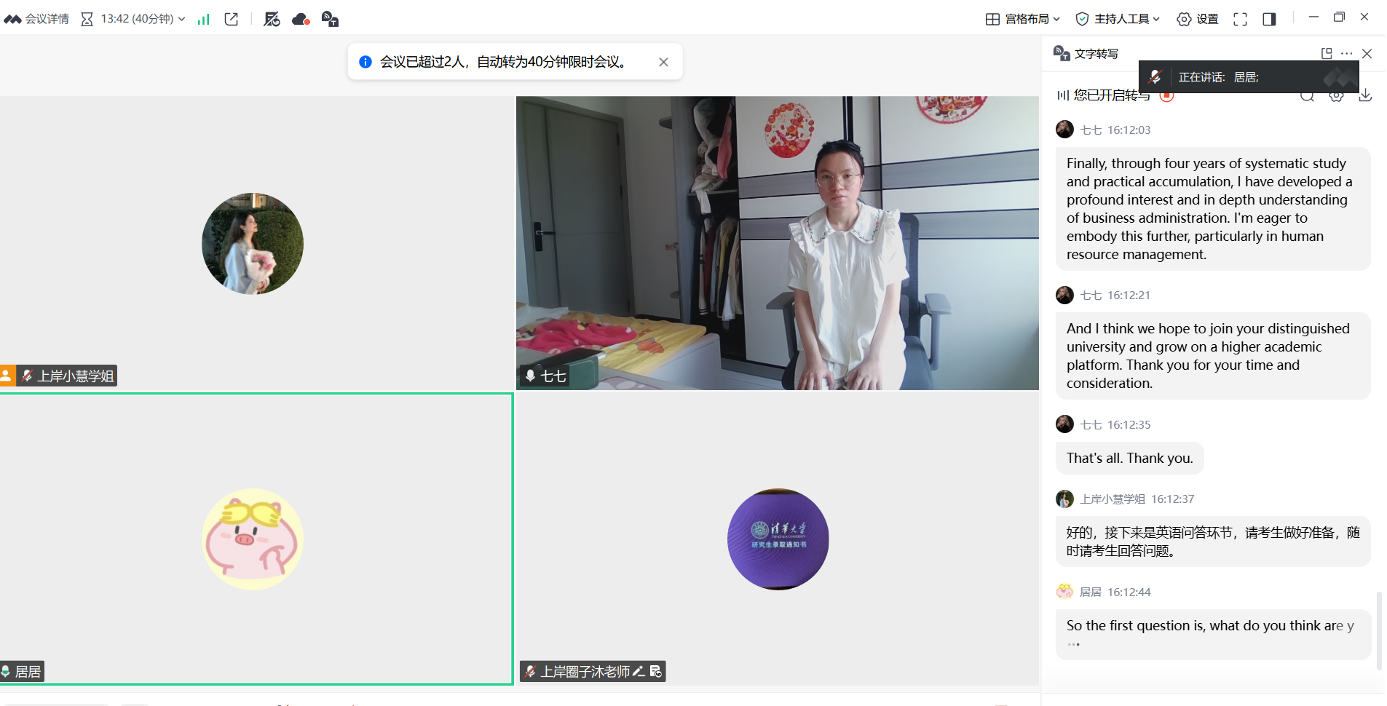The width and height of the screenshot is (1387, 706).
Task: Click the transcript panel scrollbar
Action: click(x=1378, y=630)
